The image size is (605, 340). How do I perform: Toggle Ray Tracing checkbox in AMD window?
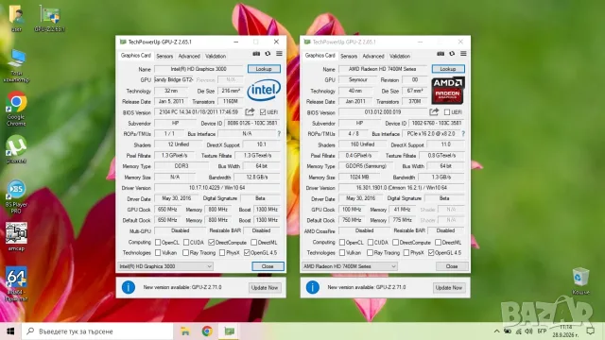click(370, 253)
